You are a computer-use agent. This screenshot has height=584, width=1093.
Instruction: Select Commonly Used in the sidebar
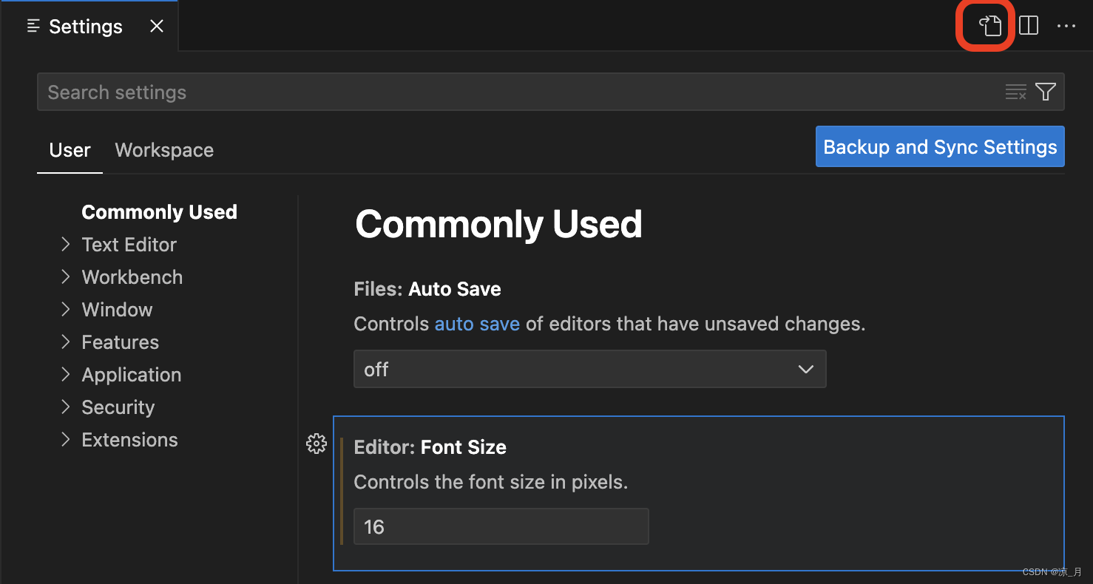(x=160, y=212)
